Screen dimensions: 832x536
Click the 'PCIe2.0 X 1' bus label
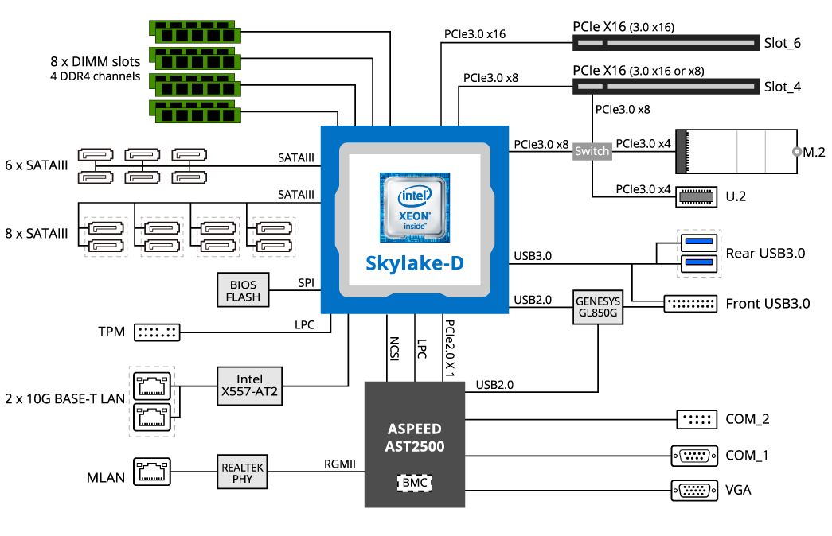tap(449, 348)
